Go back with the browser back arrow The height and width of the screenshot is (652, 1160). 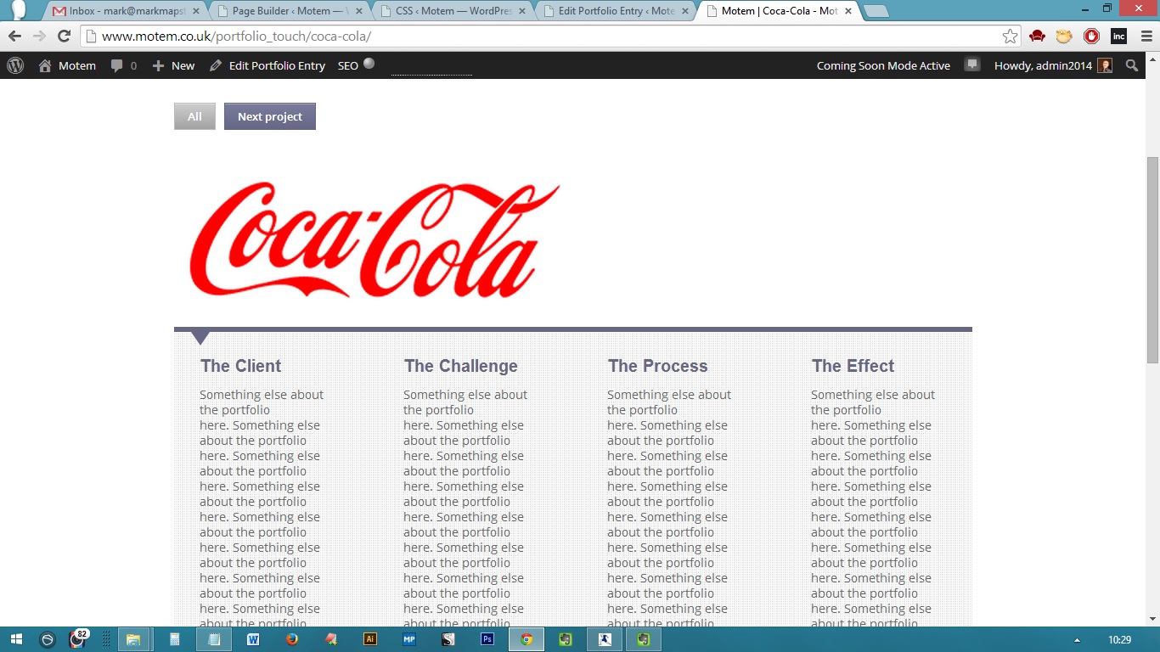click(14, 36)
